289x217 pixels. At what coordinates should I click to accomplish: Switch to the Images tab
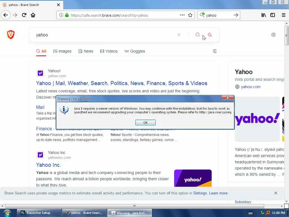click(62, 51)
